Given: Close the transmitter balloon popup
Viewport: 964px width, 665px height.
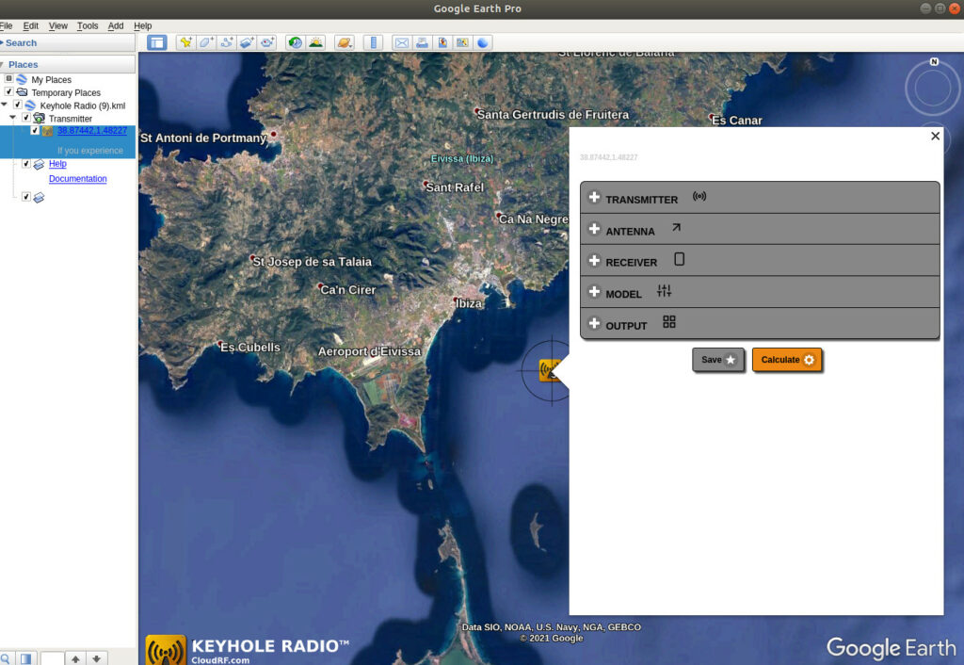Looking at the screenshot, I should (x=935, y=136).
